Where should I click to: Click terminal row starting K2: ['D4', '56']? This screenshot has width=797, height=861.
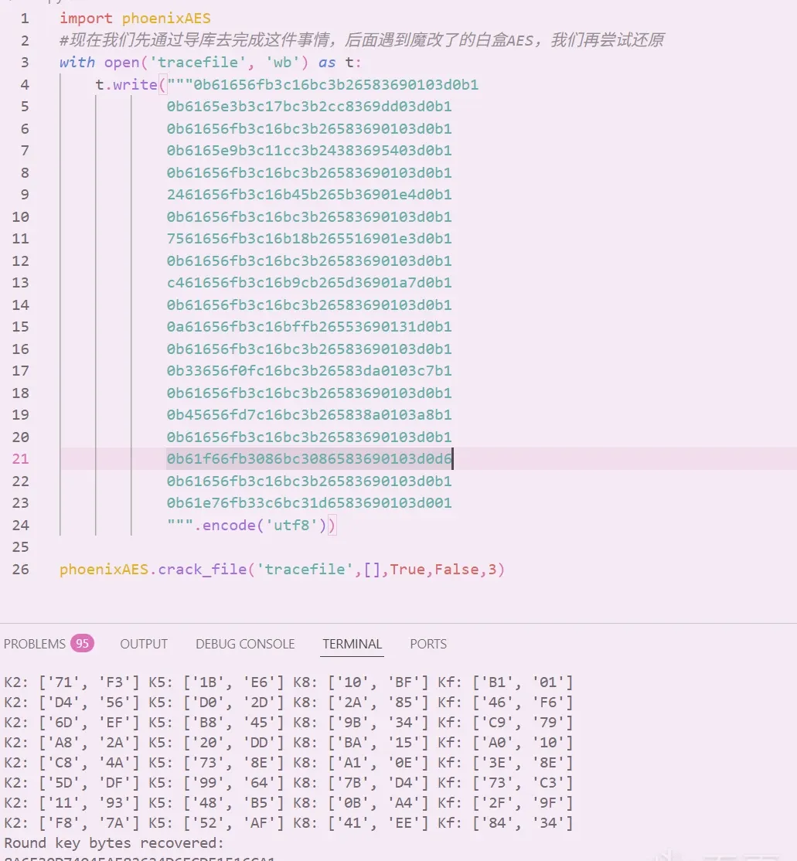[288, 703]
